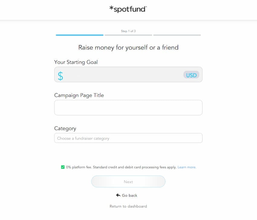
Task: Click the Raise money for yourself heading
Action: (x=128, y=48)
